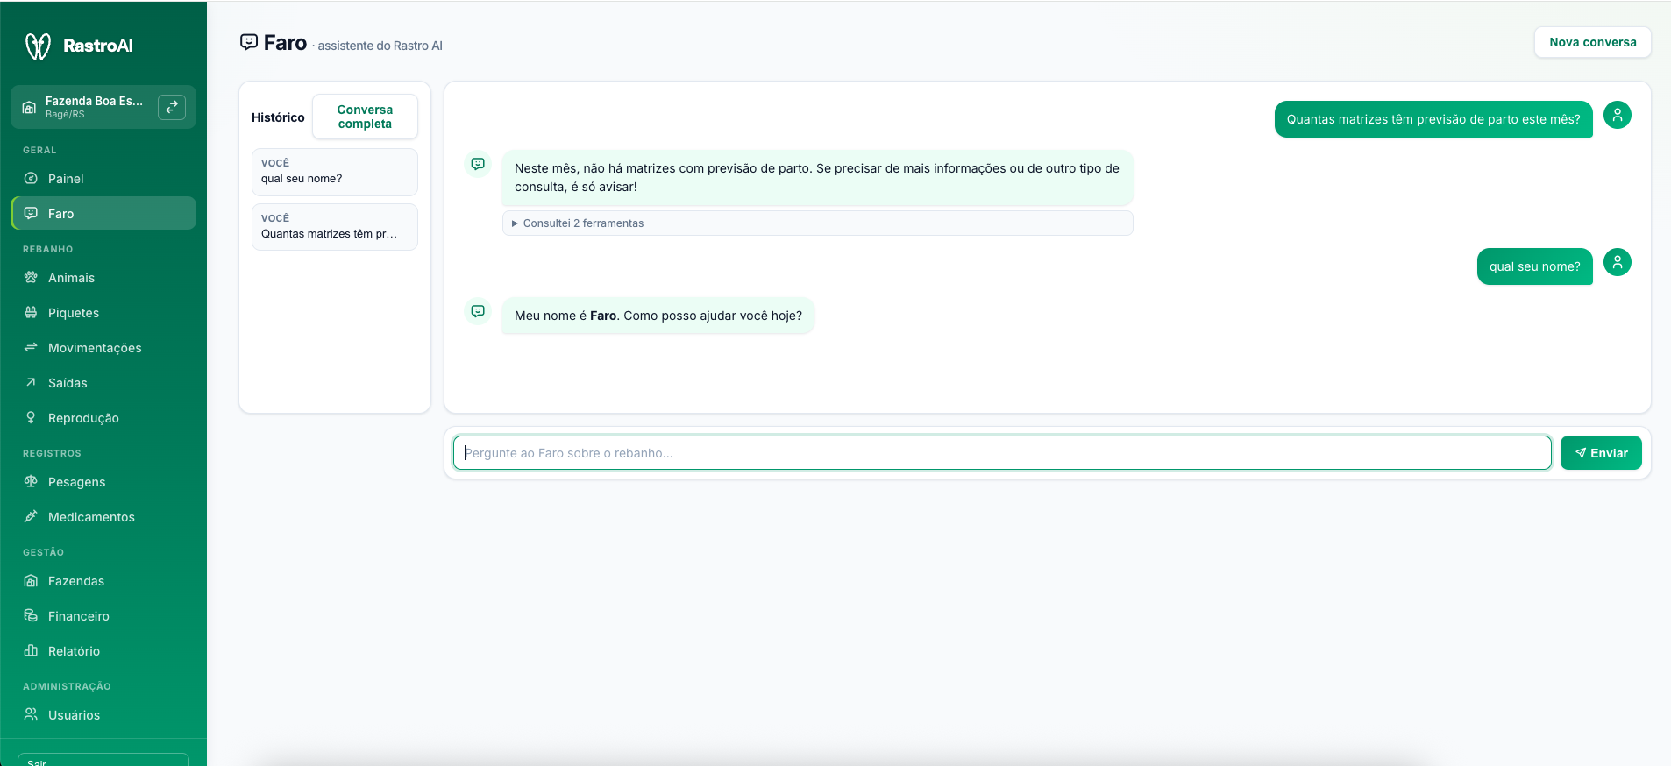1671x766 pixels.
Task: Click the Relatório chart icon
Action: click(x=31, y=650)
